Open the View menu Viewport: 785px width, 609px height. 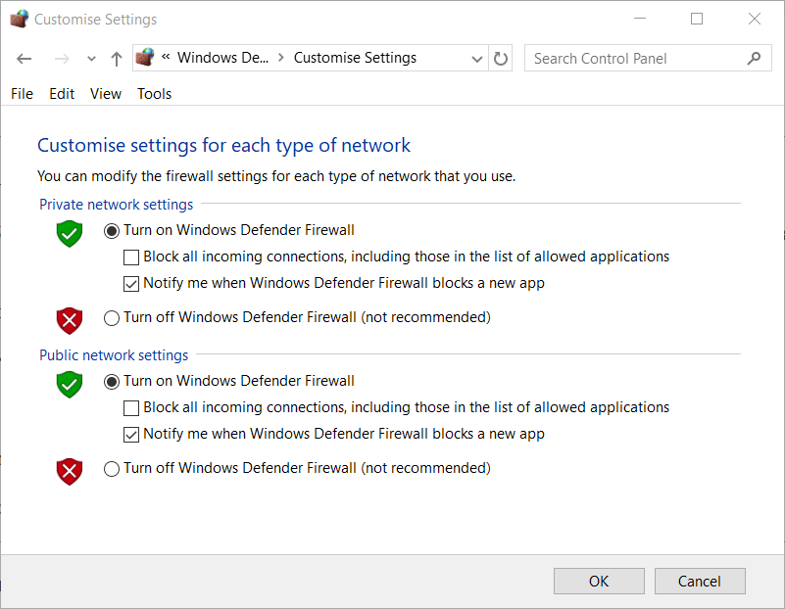tap(105, 94)
